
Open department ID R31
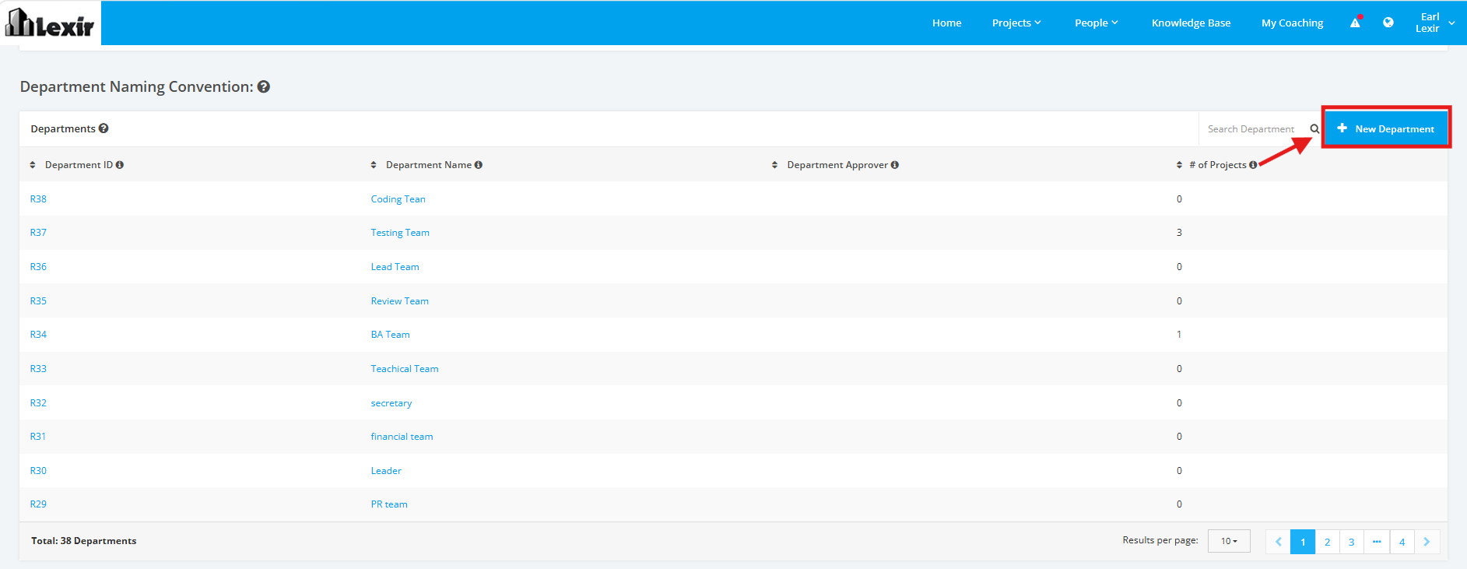(x=38, y=437)
